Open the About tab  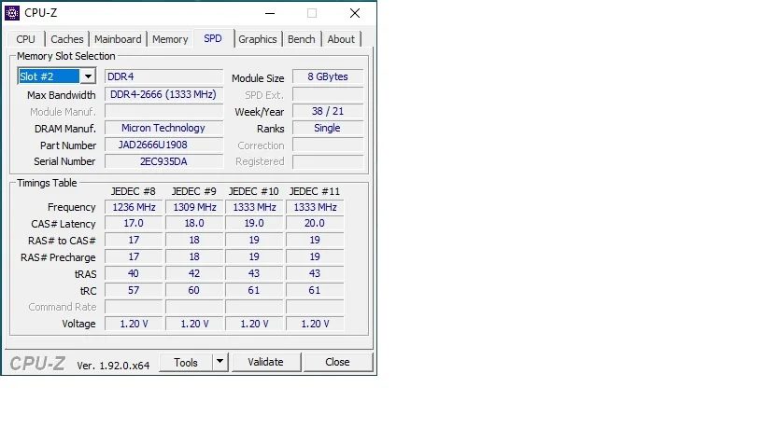(341, 39)
